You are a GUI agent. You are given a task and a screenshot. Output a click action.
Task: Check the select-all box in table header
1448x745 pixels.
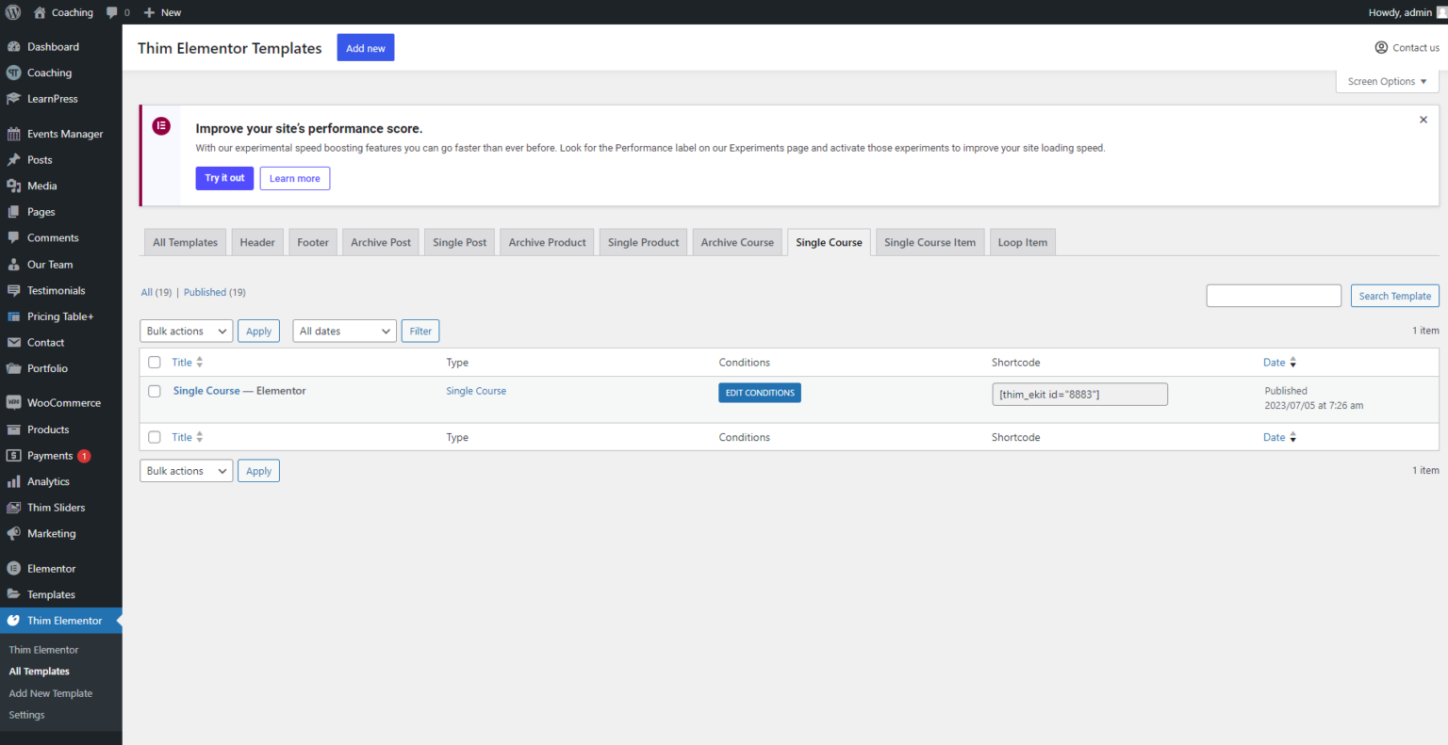coord(155,363)
